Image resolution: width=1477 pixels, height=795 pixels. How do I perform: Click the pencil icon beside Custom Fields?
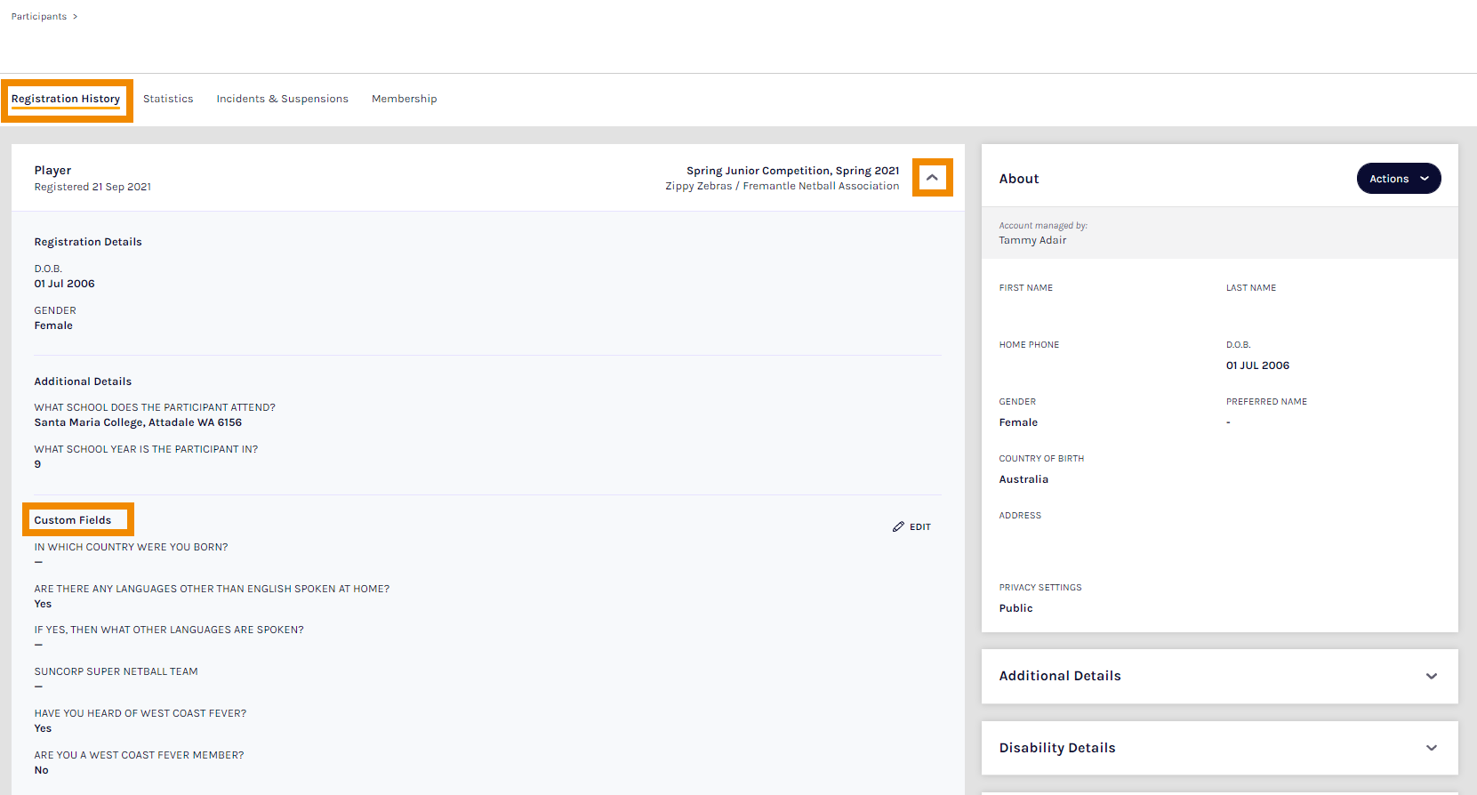pos(898,526)
